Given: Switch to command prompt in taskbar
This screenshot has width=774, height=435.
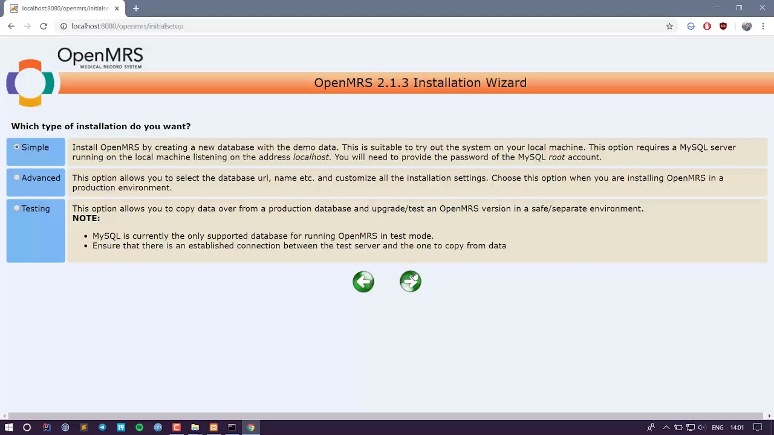Looking at the screenshot, I should point(232,428).
